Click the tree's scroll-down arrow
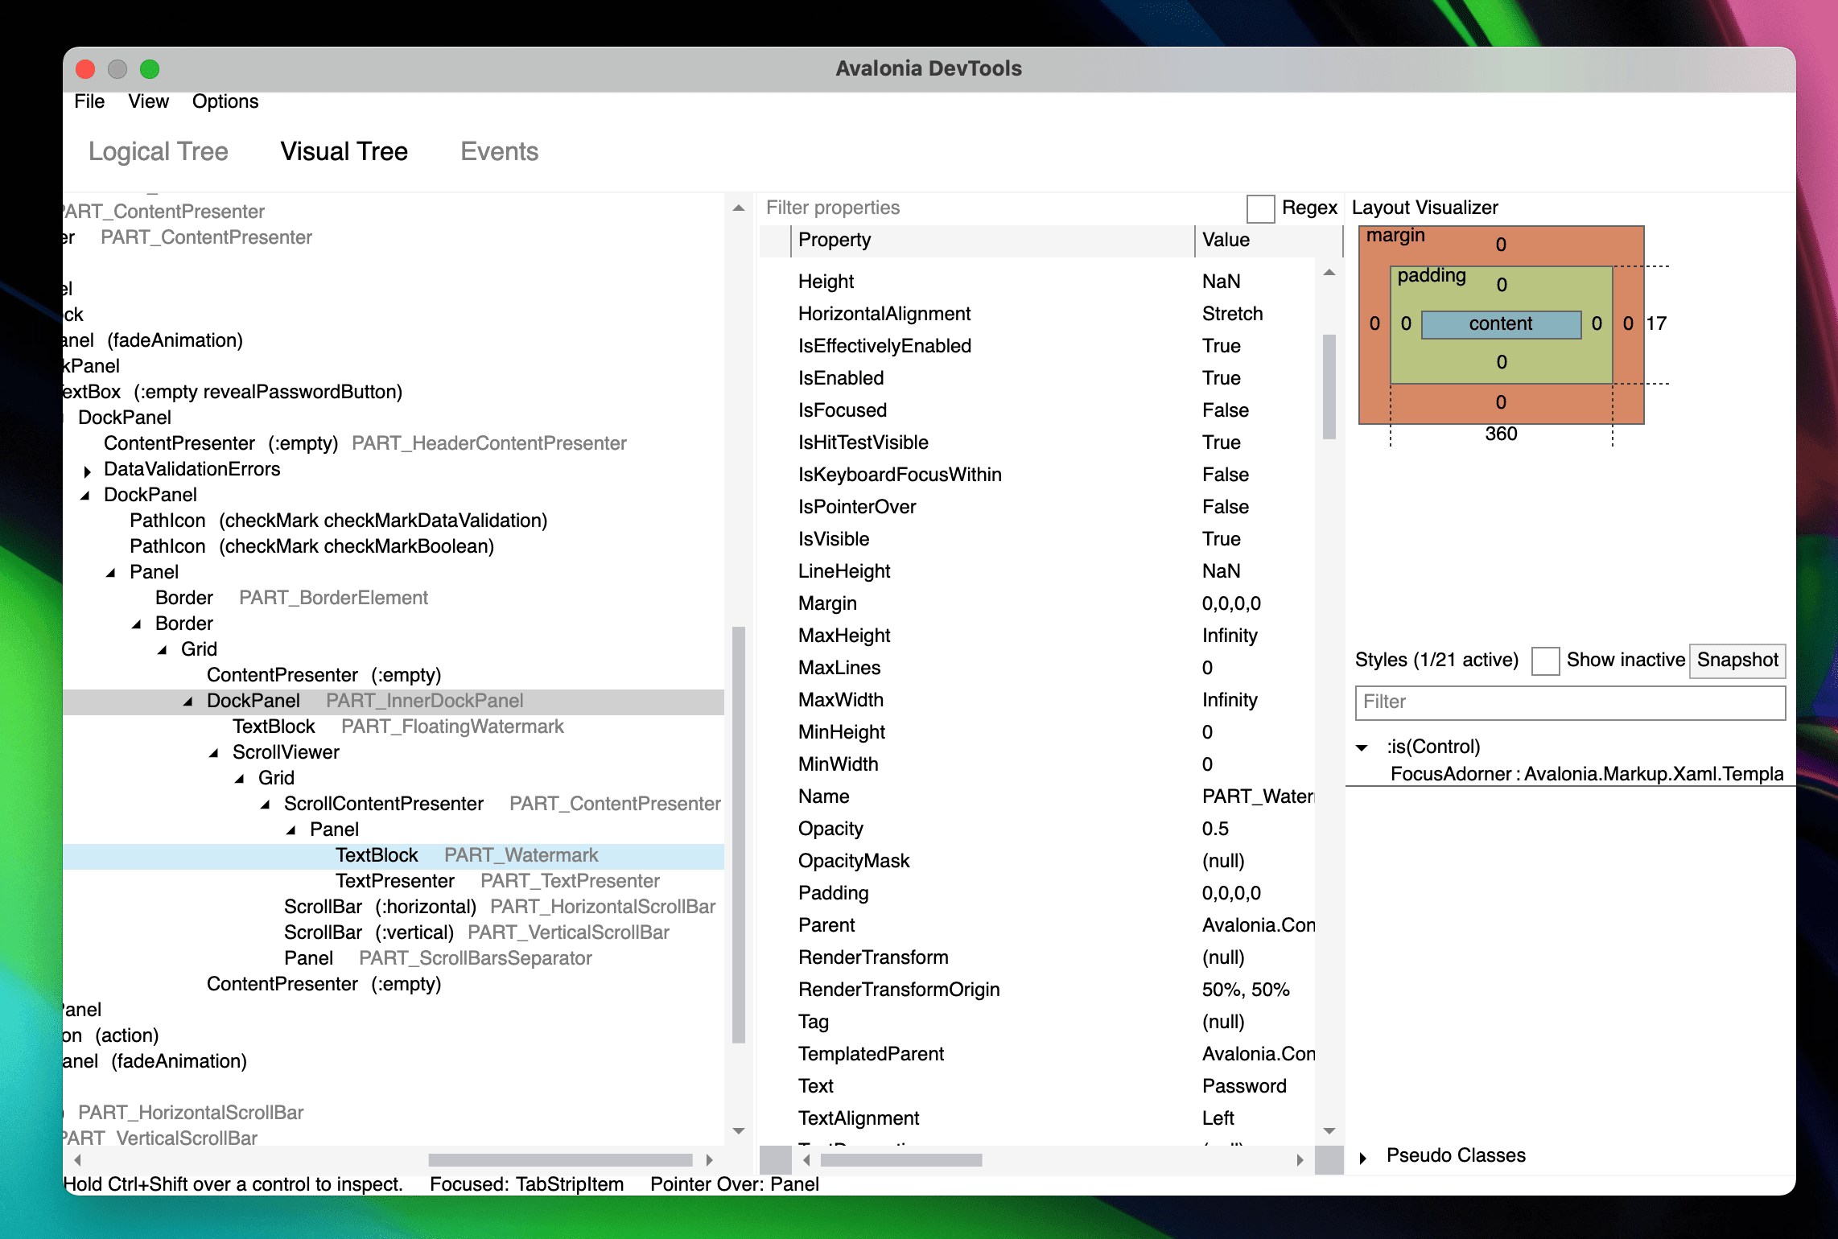 739,1130
